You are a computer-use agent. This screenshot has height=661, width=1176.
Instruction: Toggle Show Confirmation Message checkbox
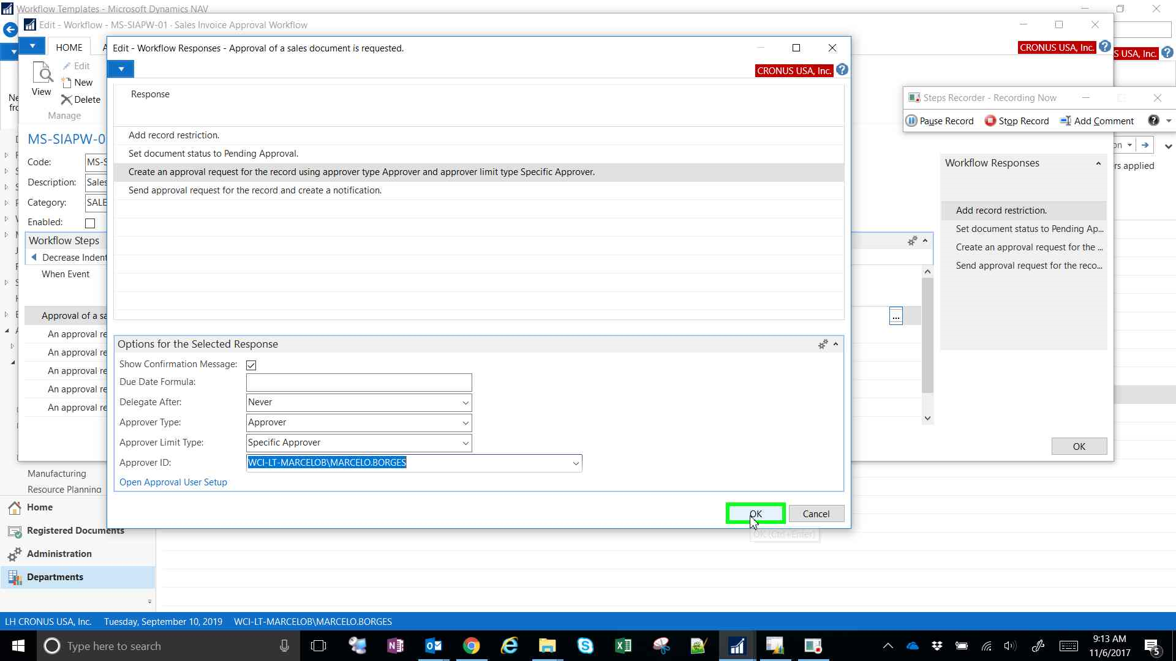[251, 365]
